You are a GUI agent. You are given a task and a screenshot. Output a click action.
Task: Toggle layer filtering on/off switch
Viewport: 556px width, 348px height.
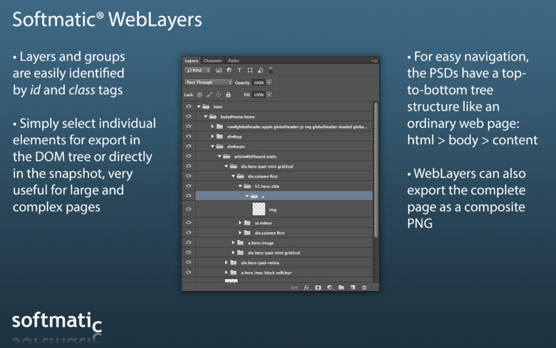[x=270, y=70]
